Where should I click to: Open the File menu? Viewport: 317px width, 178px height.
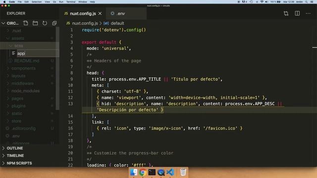click(x=20, y=2)
